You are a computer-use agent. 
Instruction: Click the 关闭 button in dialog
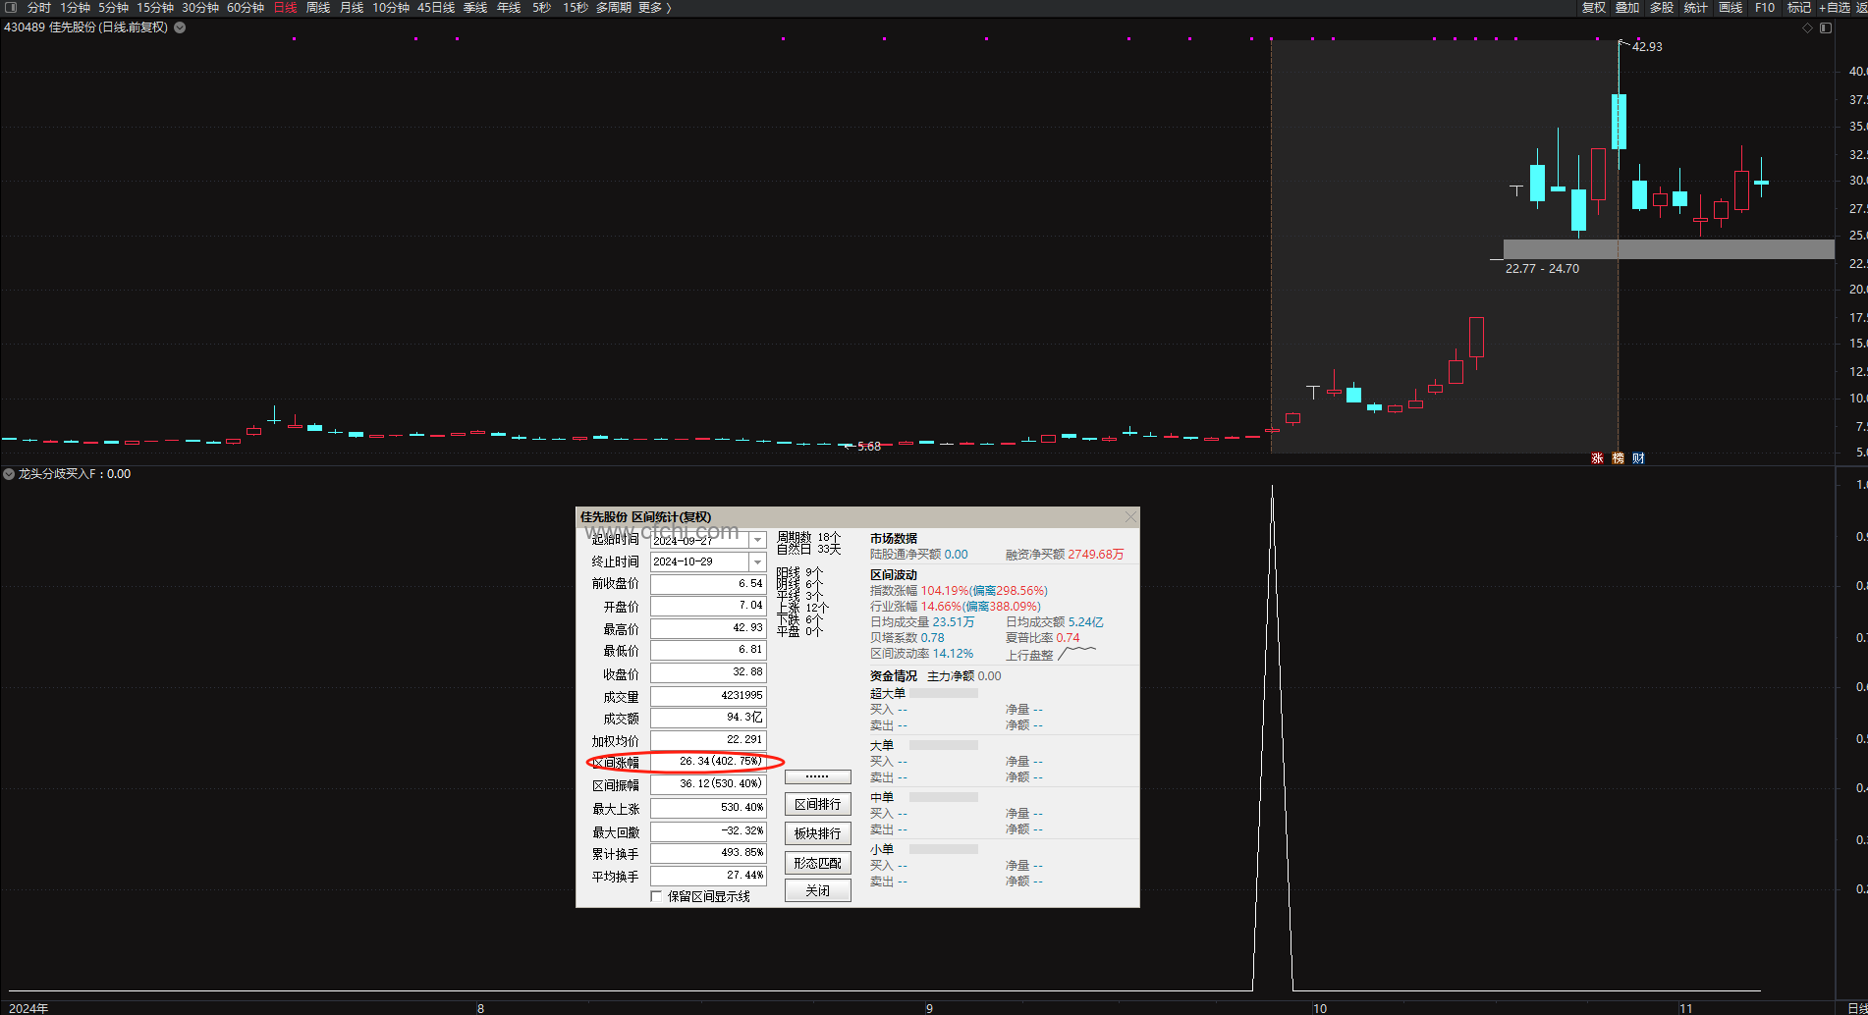point(818,890)
